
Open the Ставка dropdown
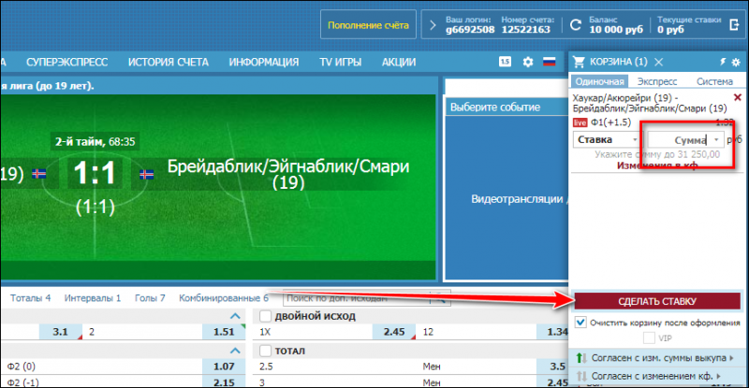pyautogui.click(x=607, y=139)
